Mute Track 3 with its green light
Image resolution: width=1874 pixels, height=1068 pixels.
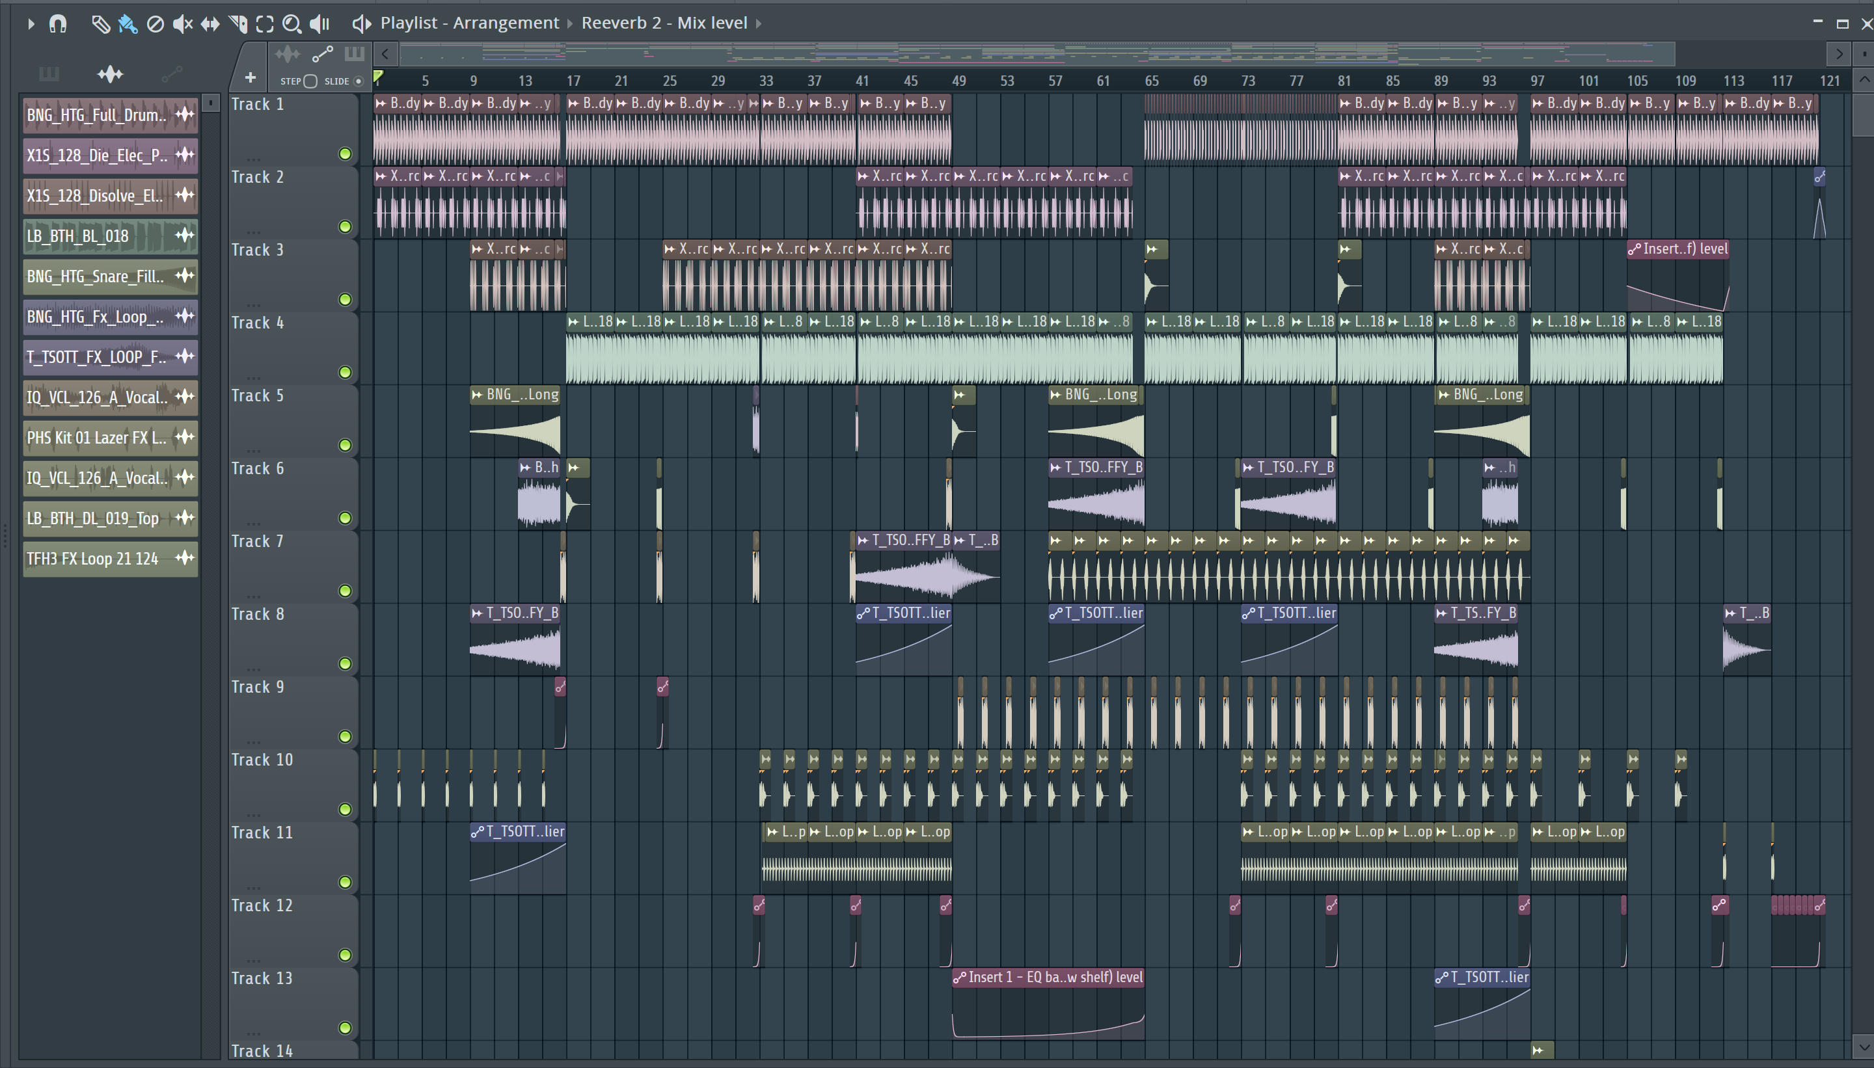coord(345,299)
